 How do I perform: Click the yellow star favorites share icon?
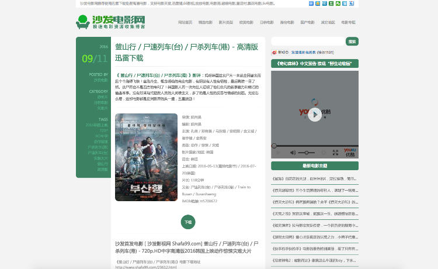pos(318,4)
